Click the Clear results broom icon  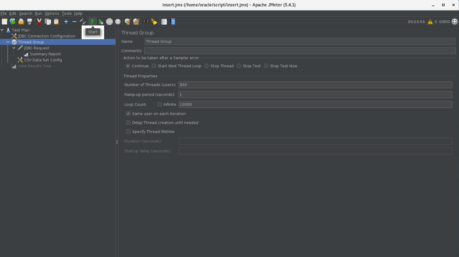127,22
